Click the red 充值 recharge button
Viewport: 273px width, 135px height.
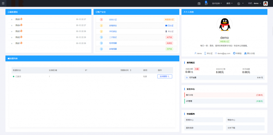point(197,69)
